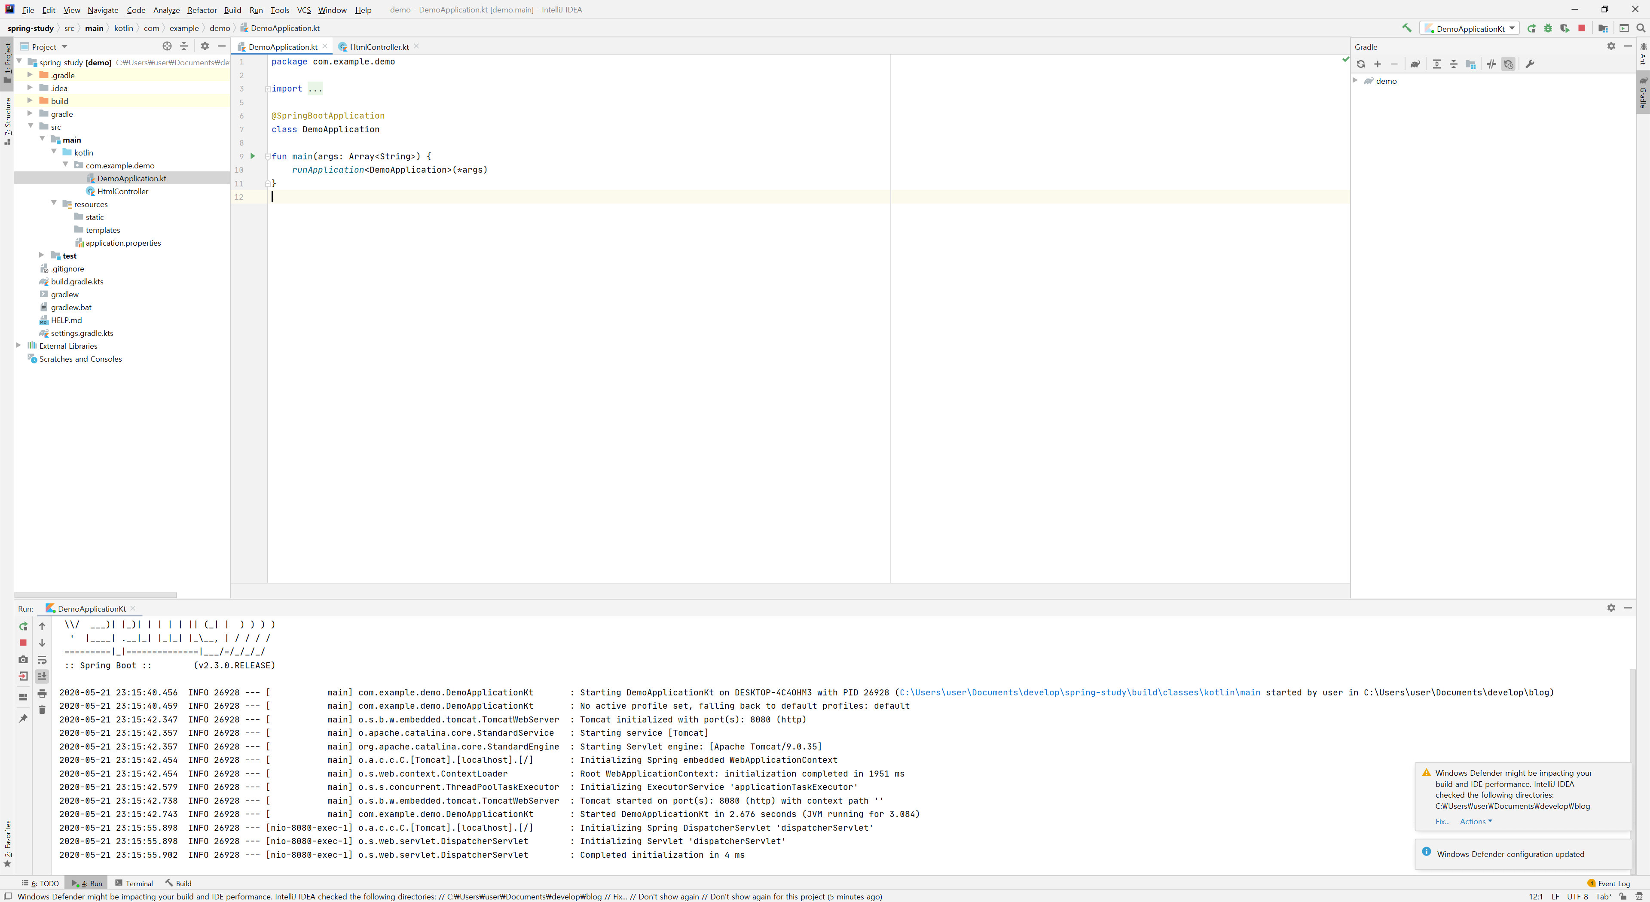
Task: Open the DemoApplicationKt run configuration dropdown
Action: tap(1470, 28)
